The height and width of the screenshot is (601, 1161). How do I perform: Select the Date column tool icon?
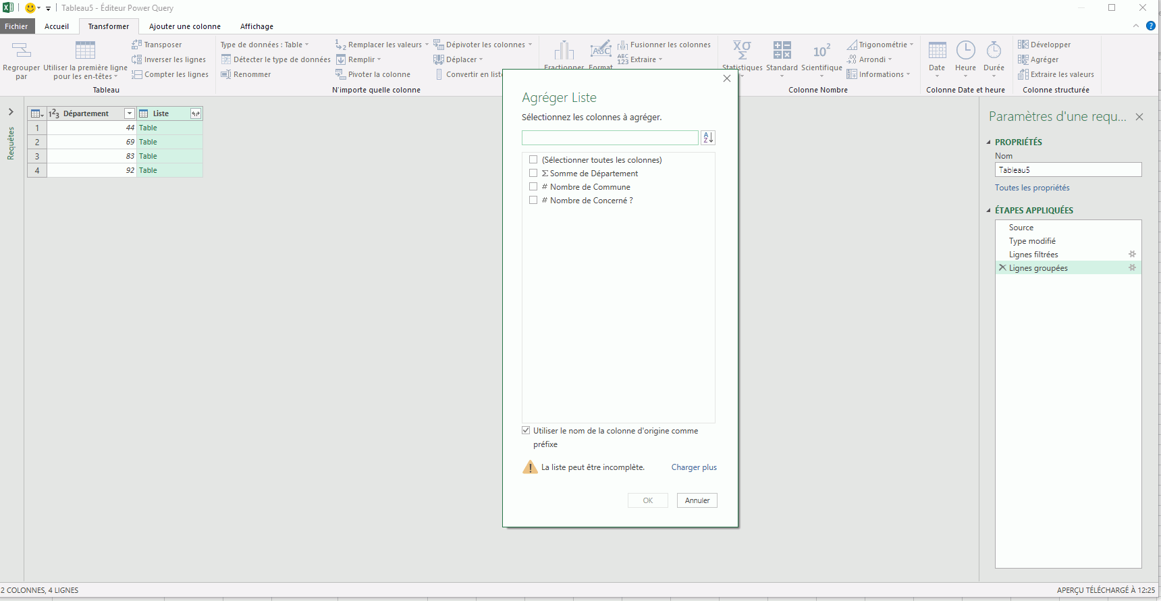937,51
